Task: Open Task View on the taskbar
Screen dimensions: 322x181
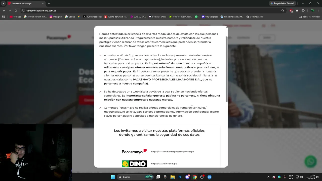Action: pyautogui.click(x=158, y=177)
